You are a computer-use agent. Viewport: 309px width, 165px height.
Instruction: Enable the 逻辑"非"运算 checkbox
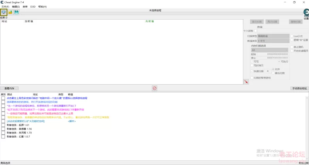292,40
